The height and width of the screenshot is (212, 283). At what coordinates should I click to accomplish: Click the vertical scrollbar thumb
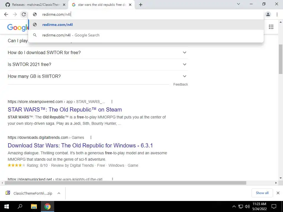tap(281, 59)
